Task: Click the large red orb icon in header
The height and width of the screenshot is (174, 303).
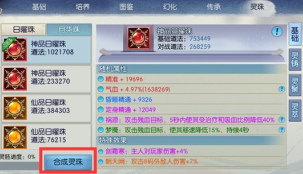Action: coord(138,38)
